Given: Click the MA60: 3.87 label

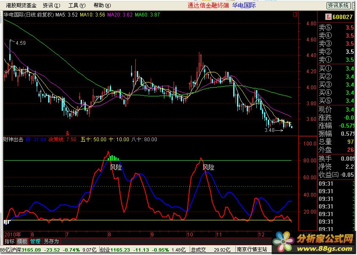Looking at the screenshot, I should click(147, 15).
